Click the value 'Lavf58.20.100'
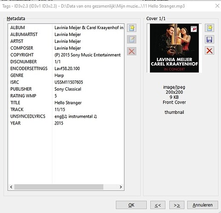This screenshot has width=221, height=213. (x=67, y=69)
